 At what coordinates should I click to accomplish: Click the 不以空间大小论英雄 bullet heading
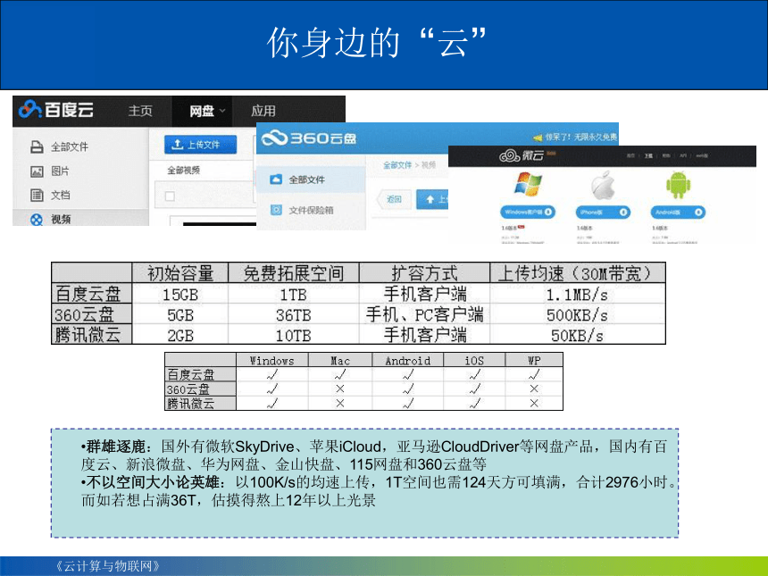tap(153, 482)
